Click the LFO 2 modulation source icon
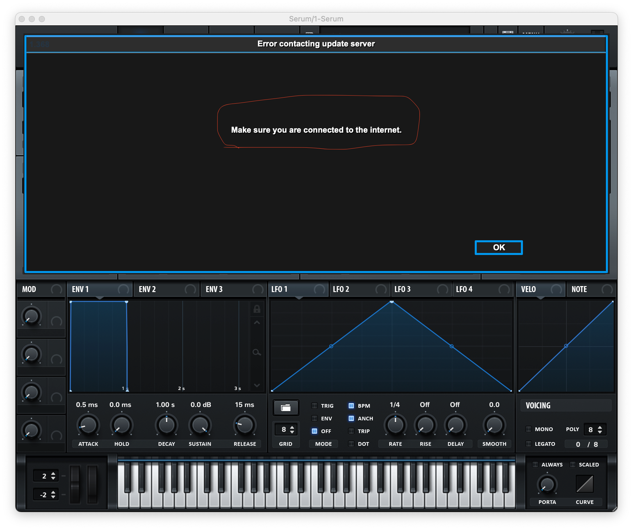 click(x=381, y=289)
